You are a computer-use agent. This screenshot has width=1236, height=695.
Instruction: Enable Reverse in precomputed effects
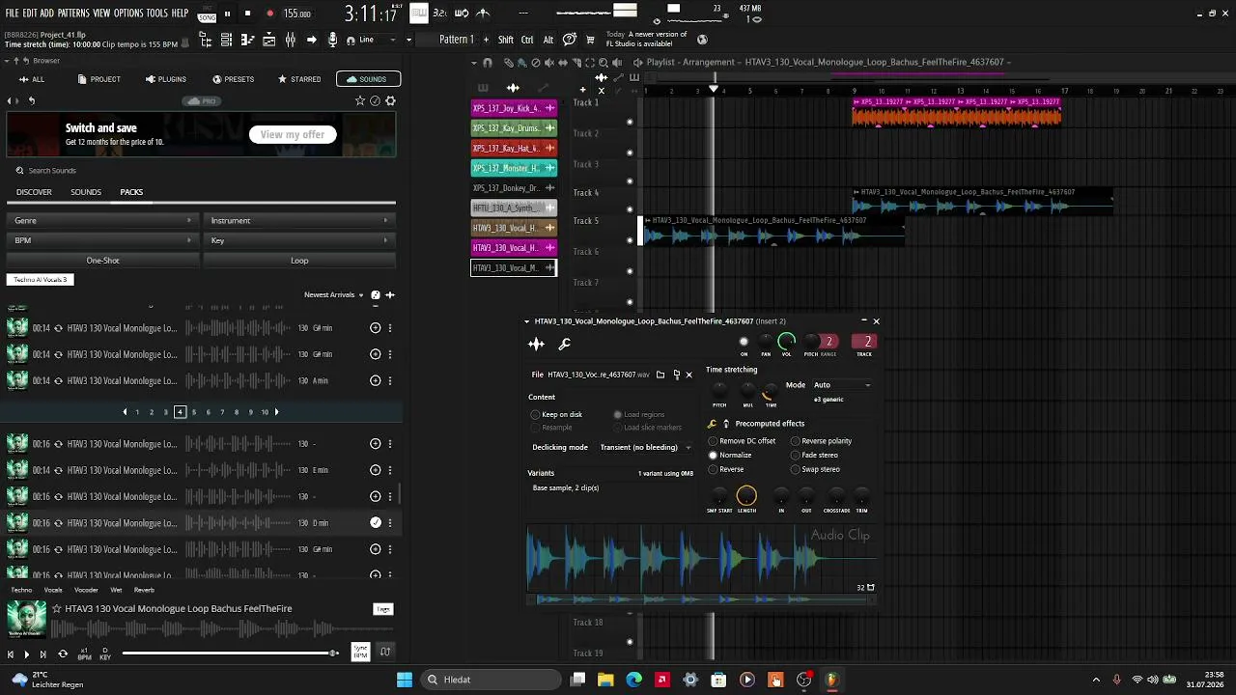726,469
